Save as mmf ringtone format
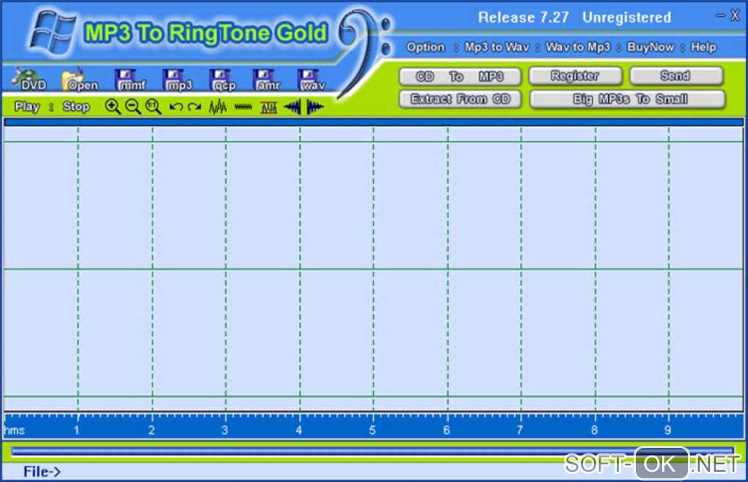Screen dimensions: 748x482 tap(131, 80)
